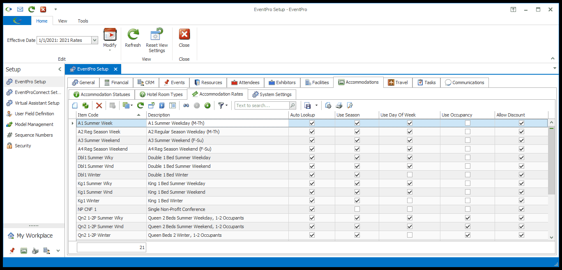The image size is (562, 270).
Task: Click Reset View Settings in the ribbon
Action: (157, 41)
